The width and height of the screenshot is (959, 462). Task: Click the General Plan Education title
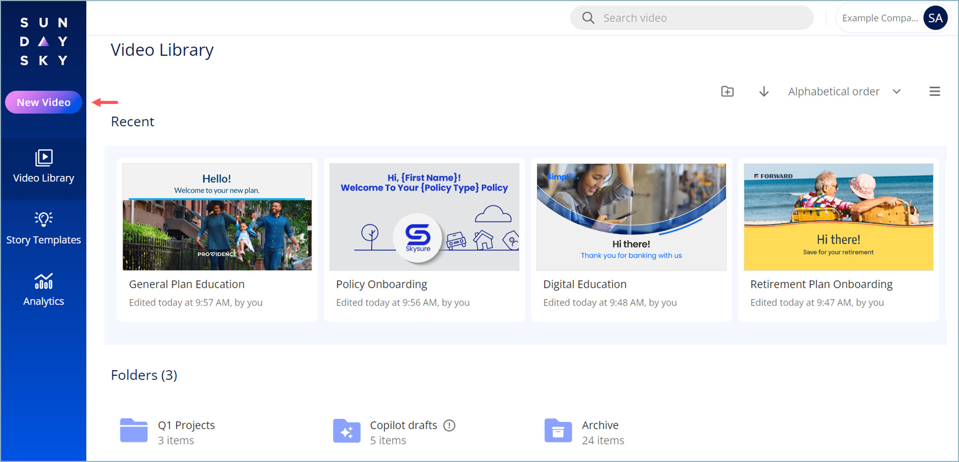pos(187,284)
